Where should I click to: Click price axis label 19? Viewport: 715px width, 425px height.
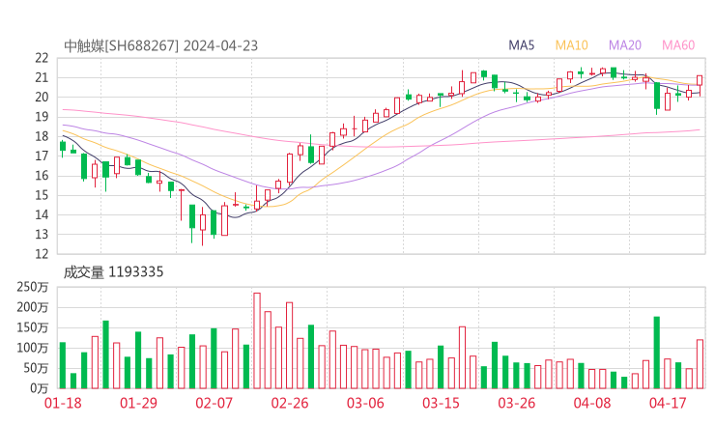[x=42, y=117]
